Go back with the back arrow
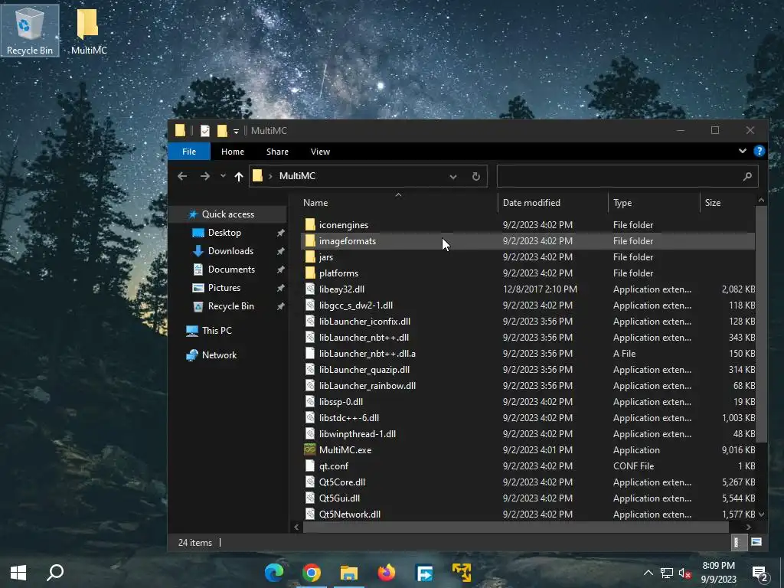This screenshot has height=588, width=784. pyautogui.click(x=182, y=176)
